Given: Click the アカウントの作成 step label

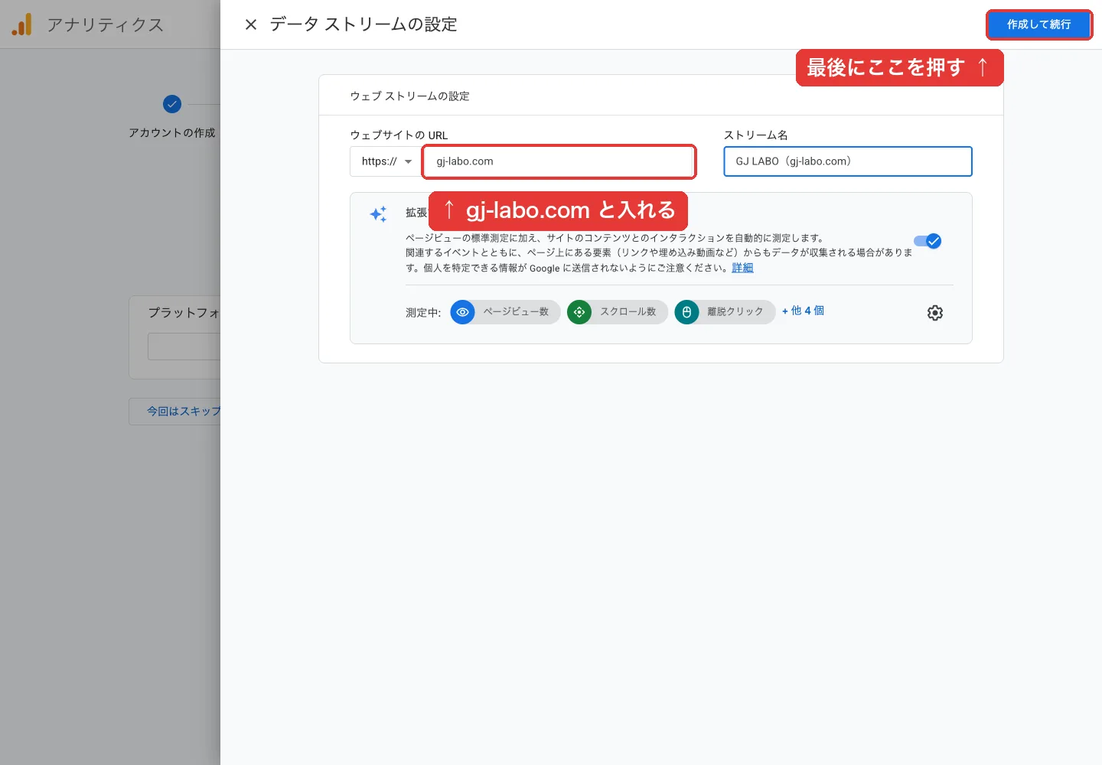Looking at the screenshot, I should click(x=172, y=133).
